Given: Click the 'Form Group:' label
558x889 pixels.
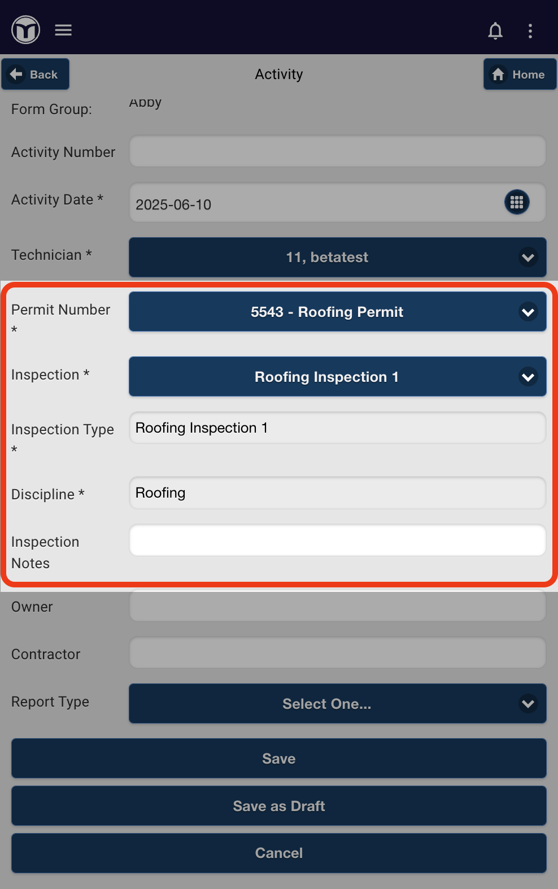Looking at the screenshot, I should pos(51,109).
